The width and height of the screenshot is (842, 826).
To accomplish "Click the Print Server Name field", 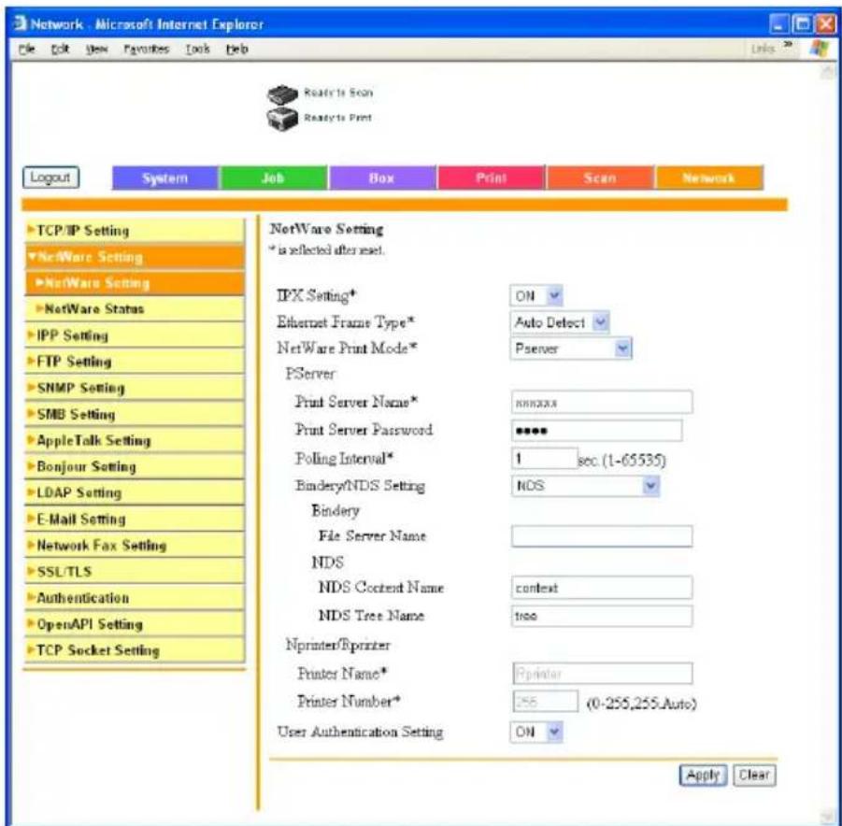I will pos(602,403).
